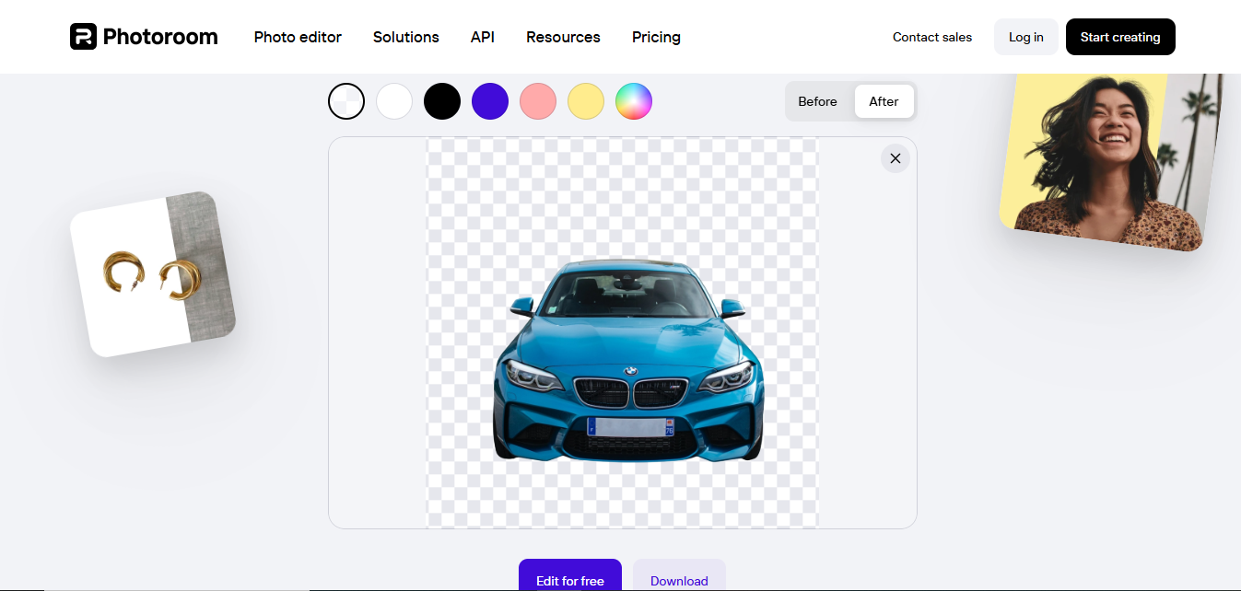Select the black background swatch
Image resolution: width=1241 pixels, height=591 pixels.
[x=442, y=101]
